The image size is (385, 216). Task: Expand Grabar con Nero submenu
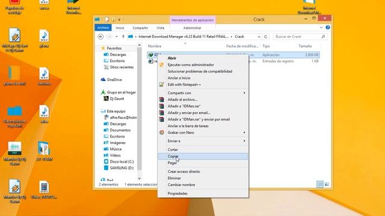tap(203, 133)
